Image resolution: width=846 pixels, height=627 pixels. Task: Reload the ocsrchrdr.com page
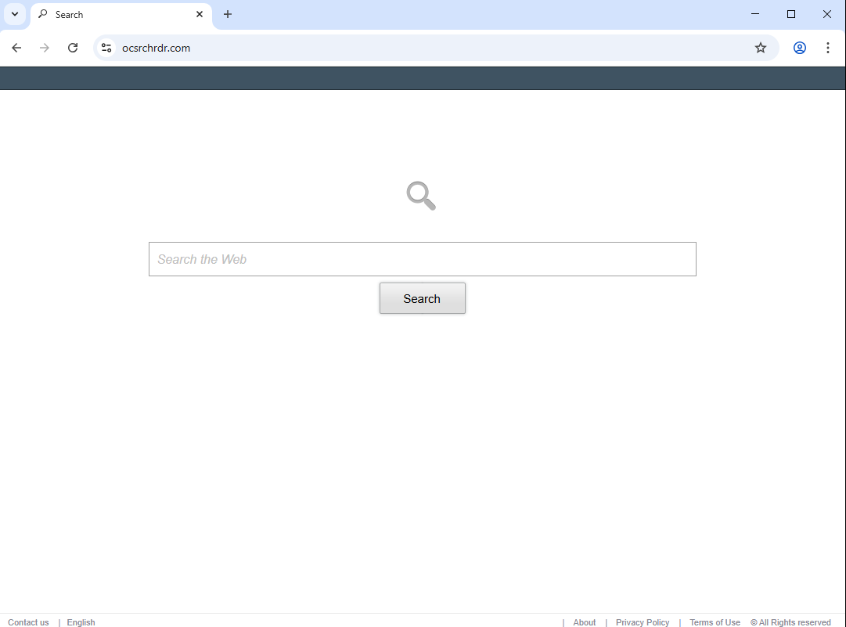(73, 48)
